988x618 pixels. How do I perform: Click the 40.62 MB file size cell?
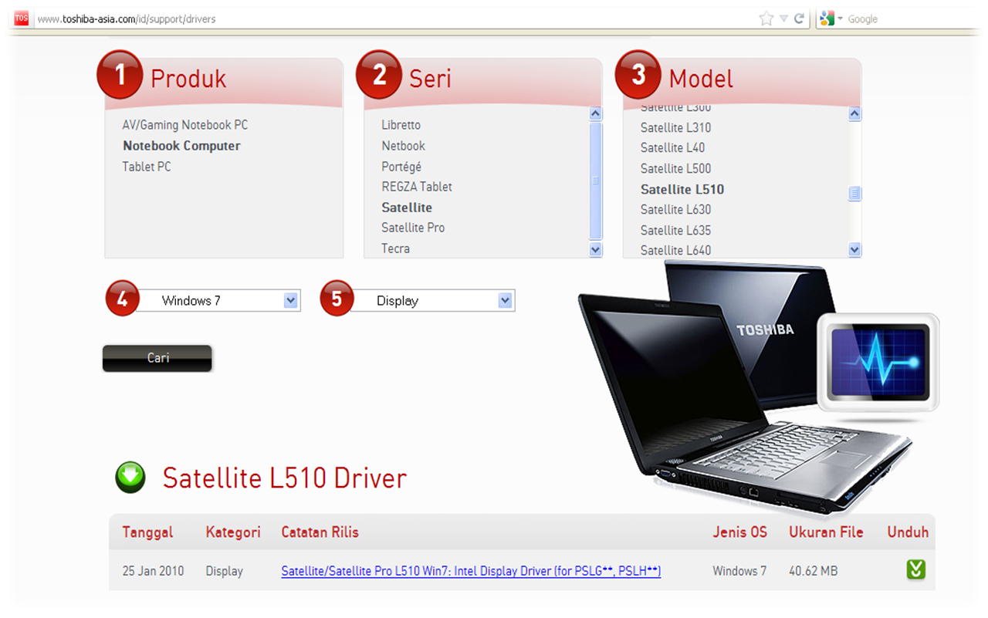click(814, 571)
